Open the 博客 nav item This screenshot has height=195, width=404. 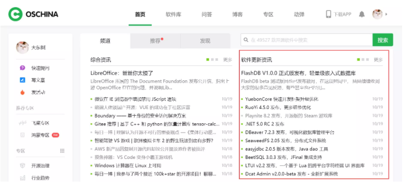point(238,14)
